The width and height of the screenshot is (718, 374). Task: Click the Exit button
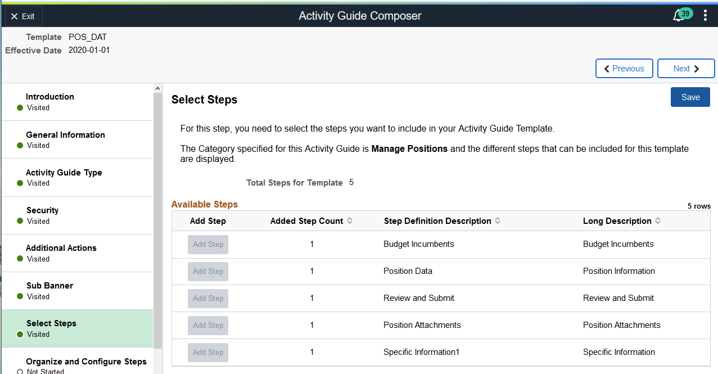click(x=23, y=16)
